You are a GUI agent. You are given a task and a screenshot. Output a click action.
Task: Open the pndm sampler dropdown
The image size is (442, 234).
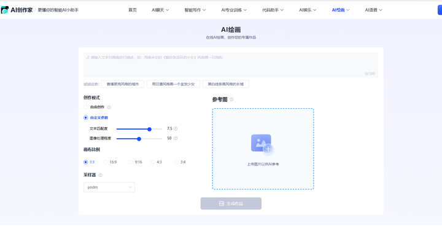[x=109, y=187]
